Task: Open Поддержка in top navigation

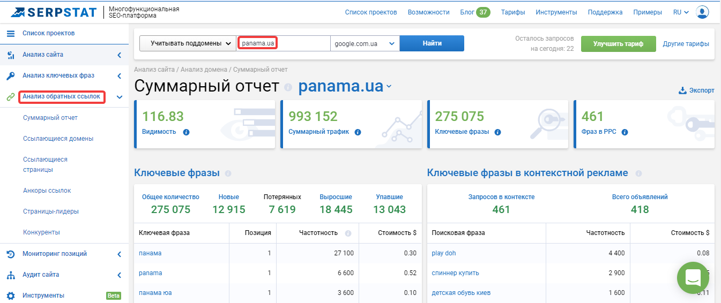Action: (605, 12)
